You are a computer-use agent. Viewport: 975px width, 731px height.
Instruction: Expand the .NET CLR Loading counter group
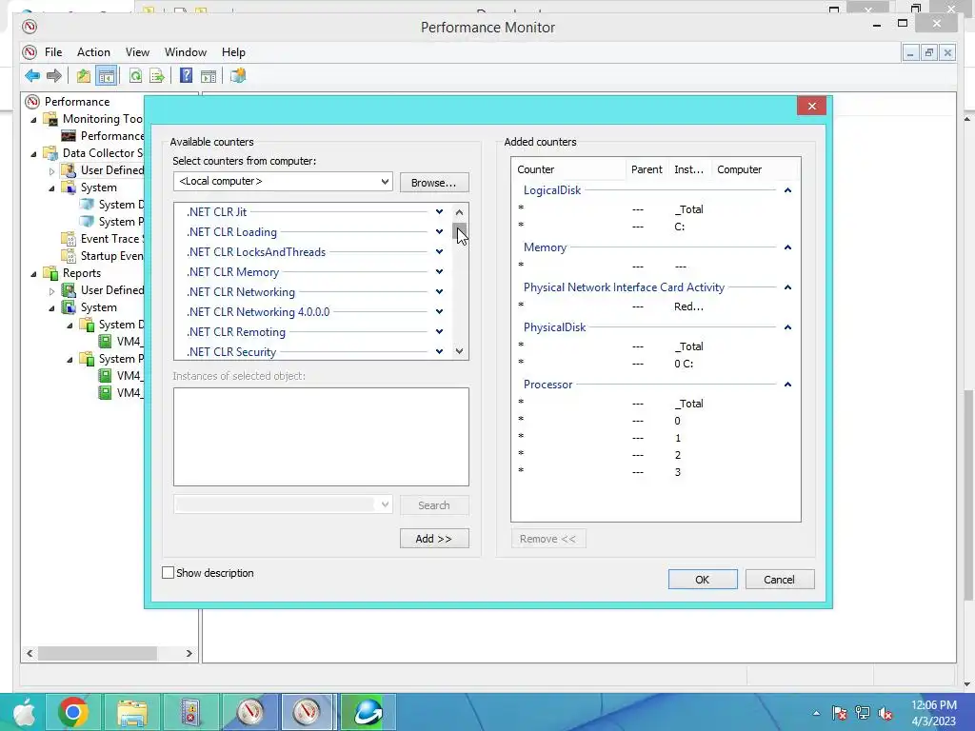[439, 232]
